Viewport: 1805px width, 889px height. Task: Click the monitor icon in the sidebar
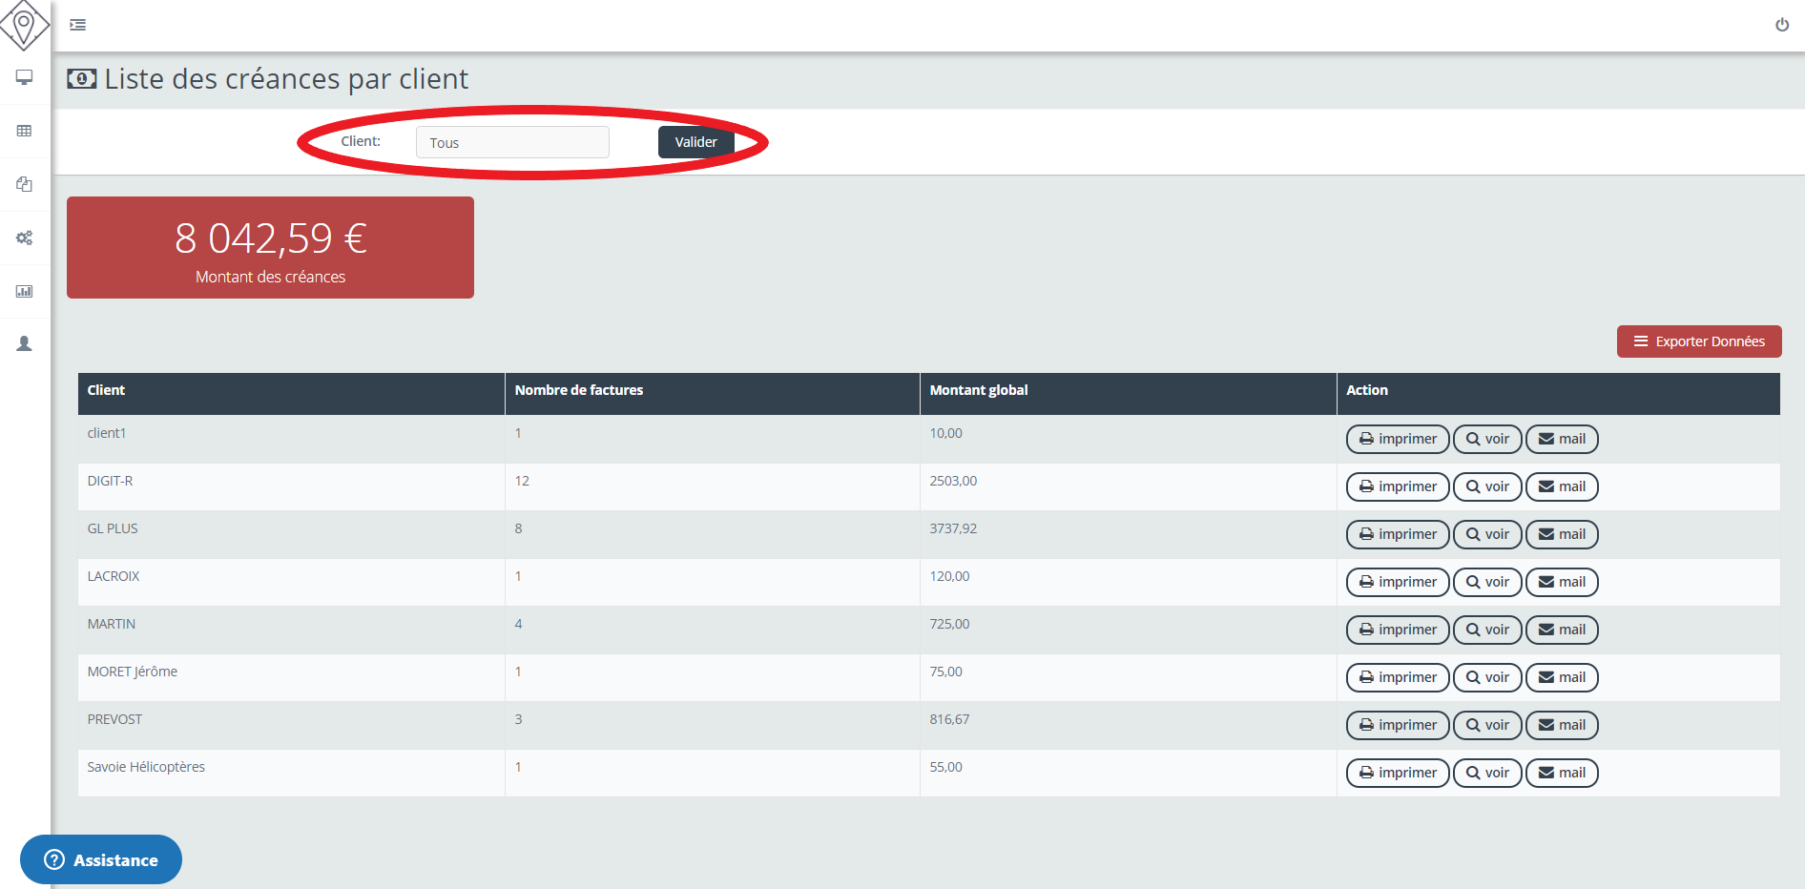(25, 77)
